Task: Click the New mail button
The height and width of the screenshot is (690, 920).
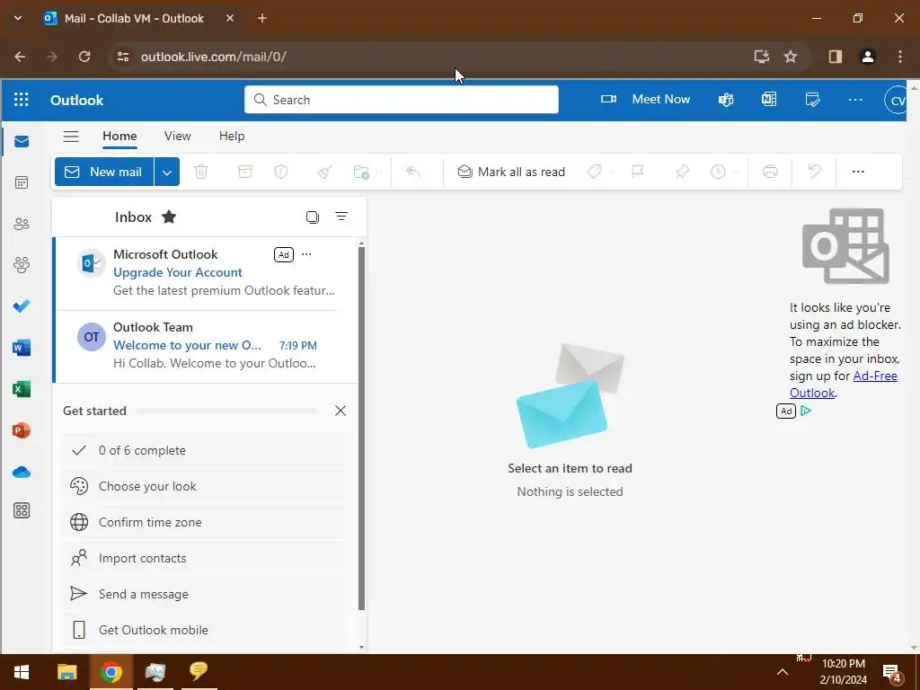Action: click(x=104, y=172)
